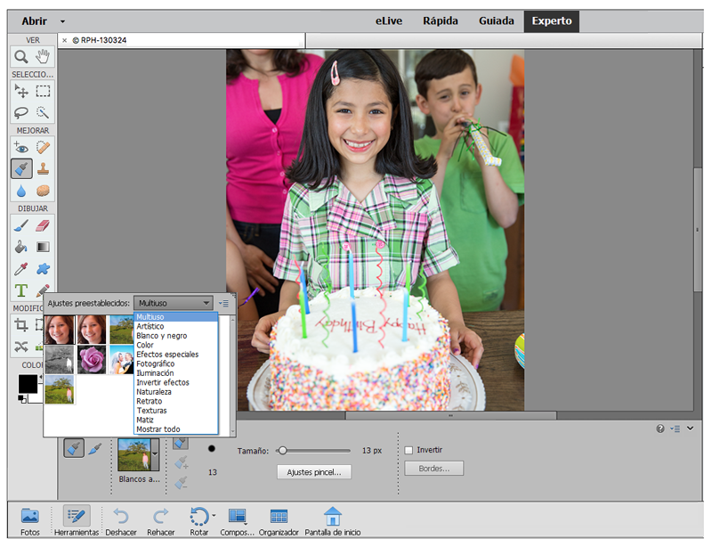Open the preset thumbnail picker dropdown
The width and height of the screenshot is (712, 547).
(155, 453)
